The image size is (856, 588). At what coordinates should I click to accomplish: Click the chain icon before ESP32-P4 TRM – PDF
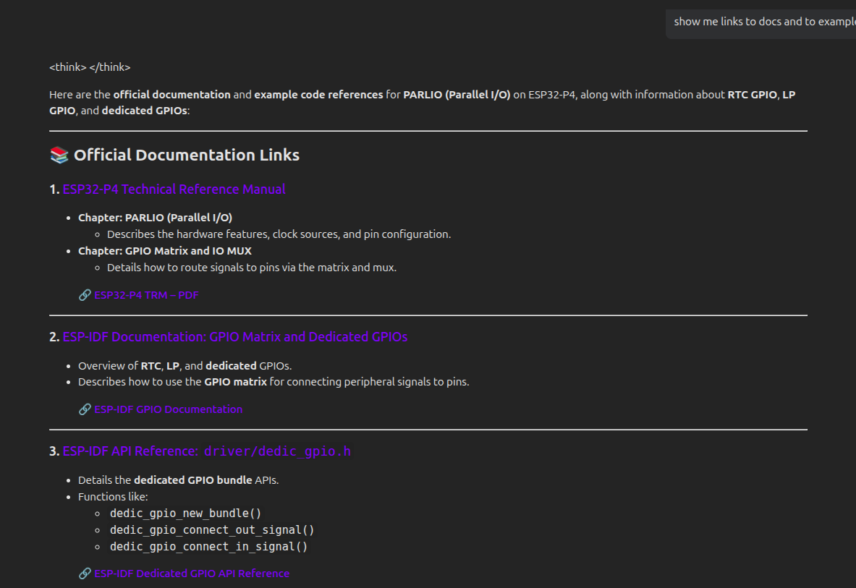point(85,295)
